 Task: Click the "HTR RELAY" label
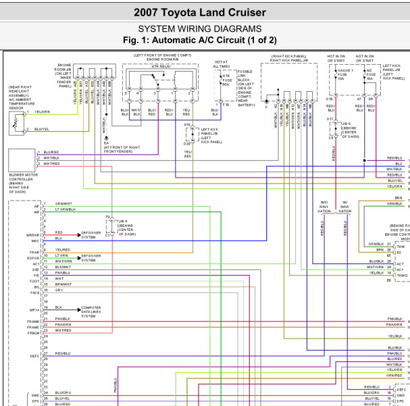point(161,66)
